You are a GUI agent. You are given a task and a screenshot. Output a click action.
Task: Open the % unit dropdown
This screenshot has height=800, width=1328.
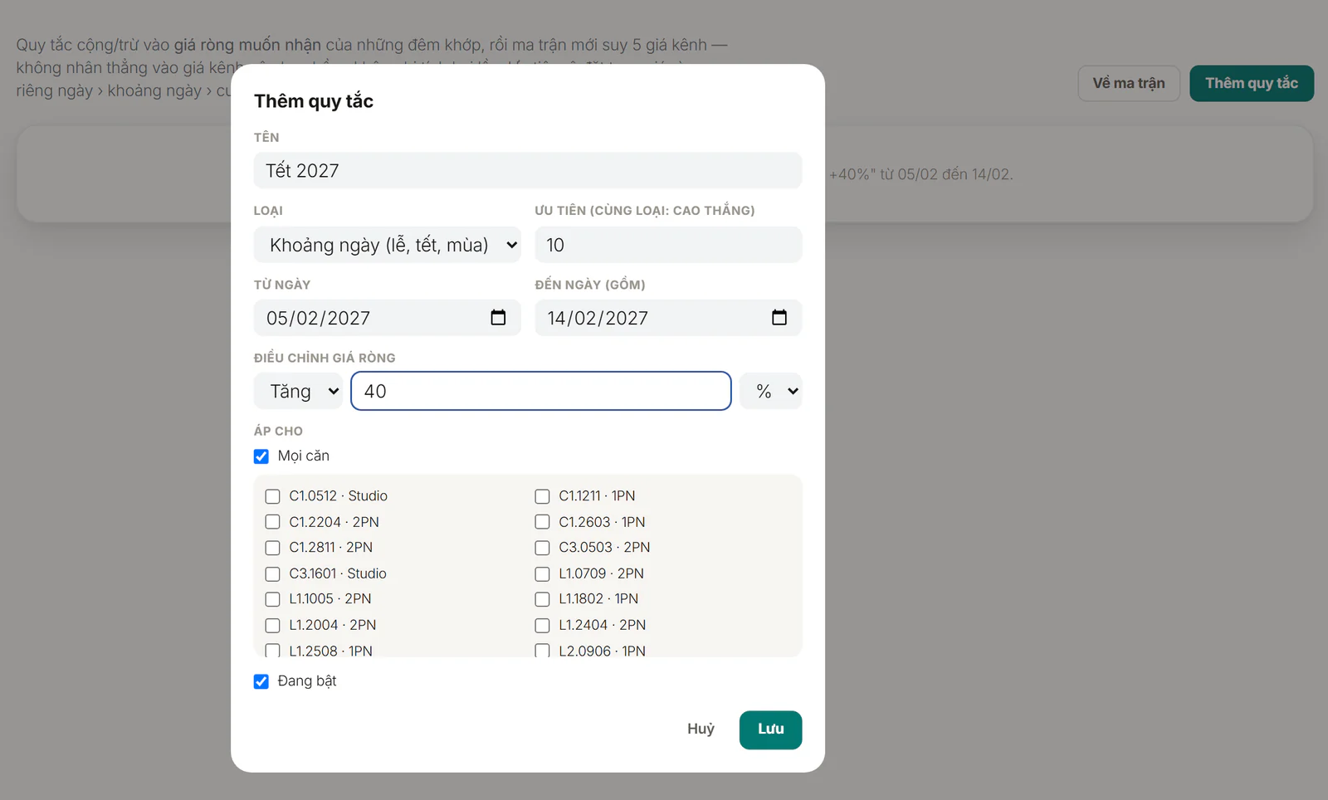(x=771, y=391)
